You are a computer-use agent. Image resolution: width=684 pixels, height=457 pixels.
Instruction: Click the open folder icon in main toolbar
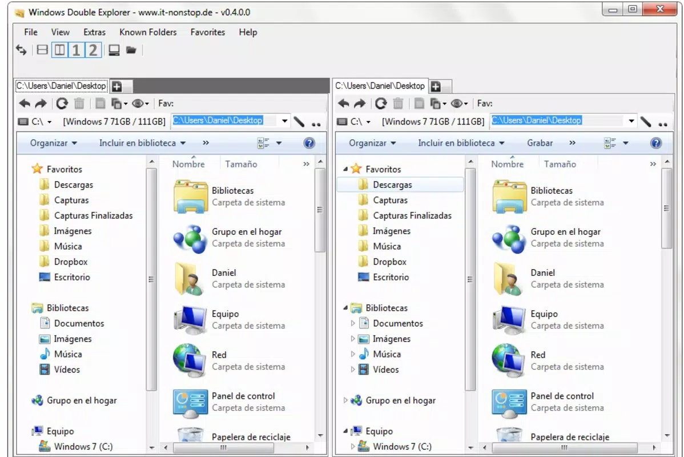click(x=131, y=50)
